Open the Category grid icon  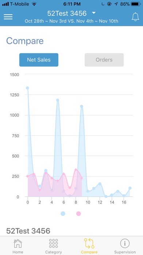click(x=54, y=243)
